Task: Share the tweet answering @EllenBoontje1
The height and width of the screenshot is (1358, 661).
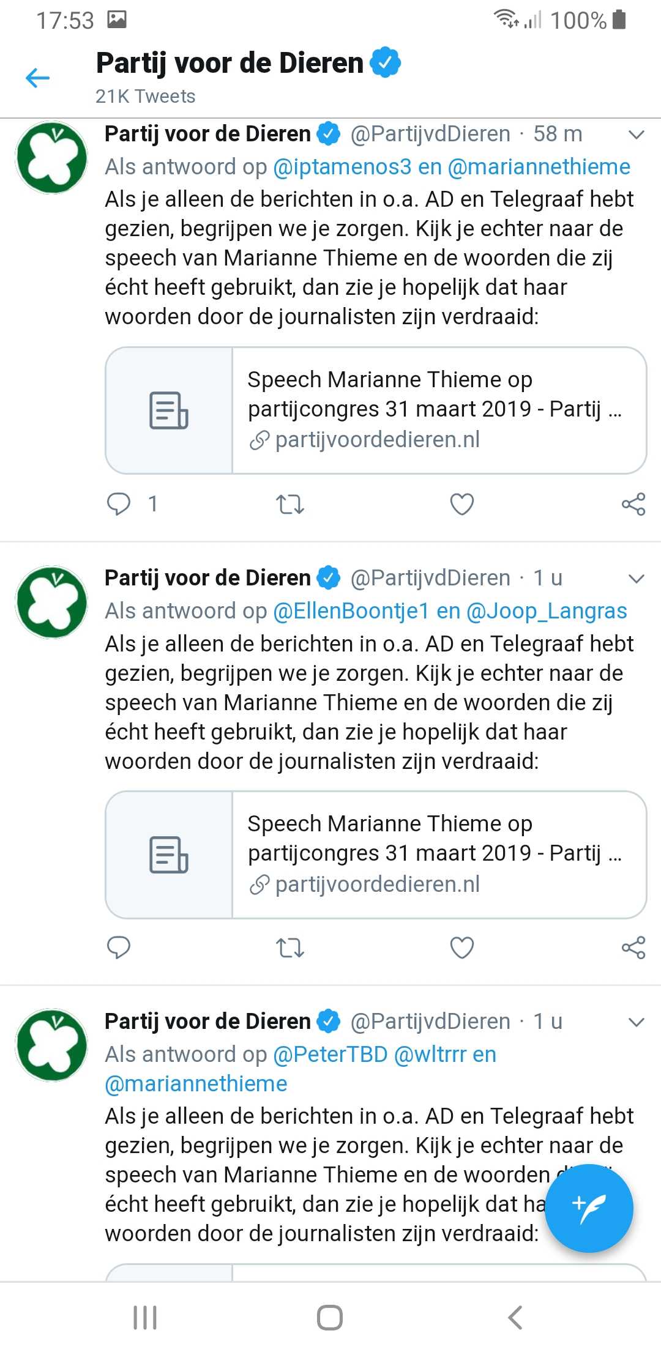Action: click(x=633, y=948)
